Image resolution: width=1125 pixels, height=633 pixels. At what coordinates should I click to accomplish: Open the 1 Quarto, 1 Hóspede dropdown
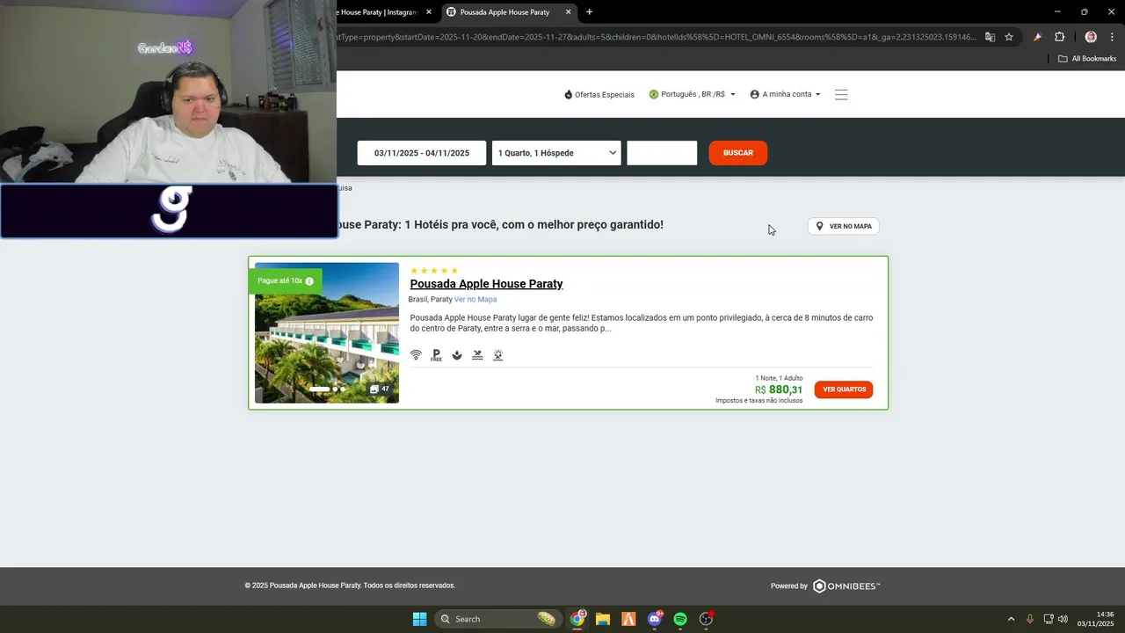[556, 153]
